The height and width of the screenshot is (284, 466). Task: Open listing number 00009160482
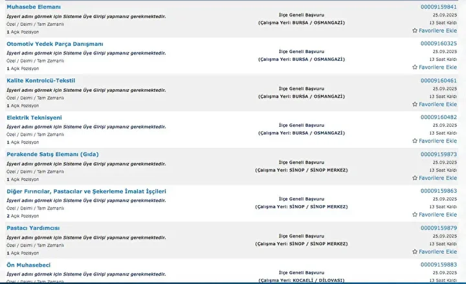pos(438,117)
